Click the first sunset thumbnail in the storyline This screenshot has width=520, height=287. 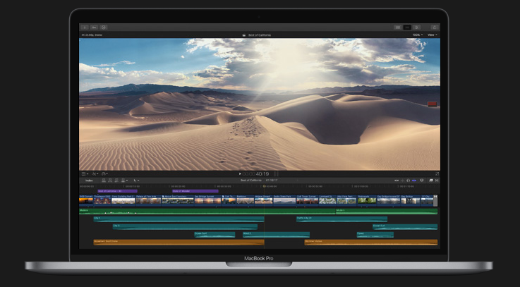pyautogui.click(x=86, y=200)
